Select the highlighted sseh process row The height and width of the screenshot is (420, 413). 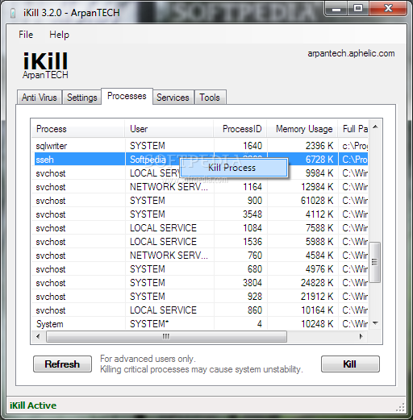coord(200,160)
